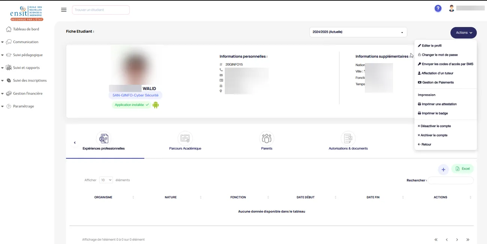Click the plus icon to add experience
The height and width of the screenshot is (244, 487).
click(x=443, y=170)
